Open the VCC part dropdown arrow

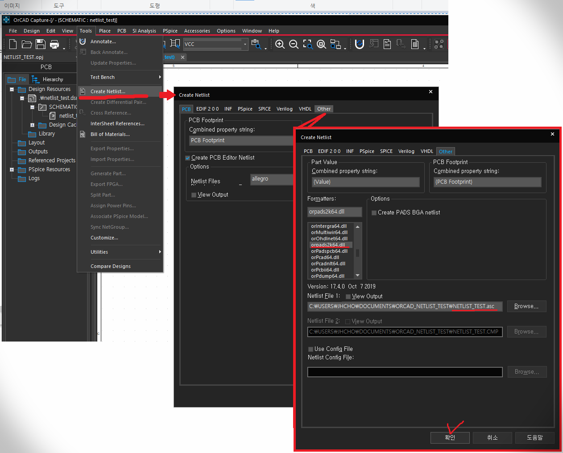245,44
